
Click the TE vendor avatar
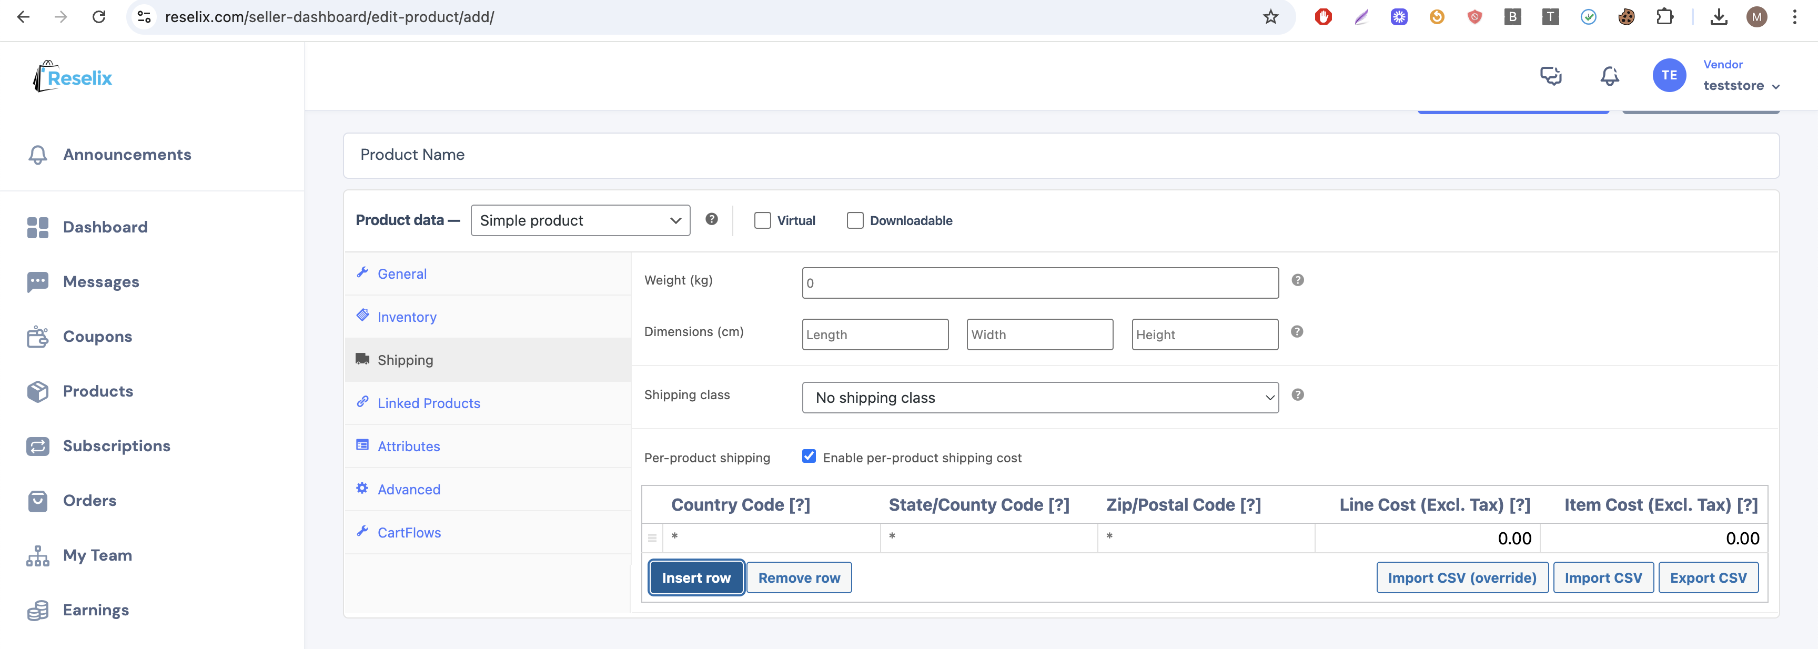1669,75
